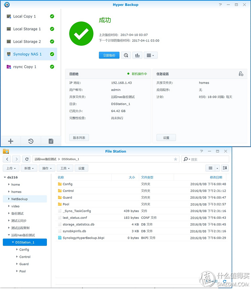The height and width of the screenshot is (289, 251).
Task: Select the SynologyHyperBackup.bkpi file icon
Action: 60,238
